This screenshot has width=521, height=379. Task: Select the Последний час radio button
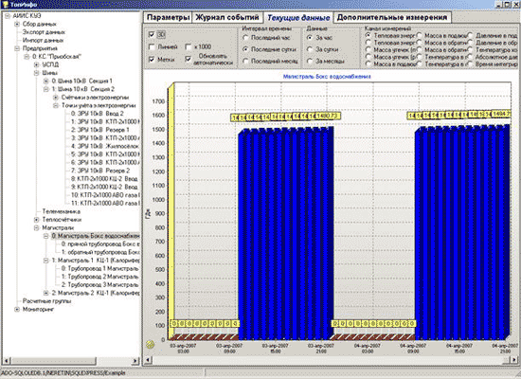tap(245, 38)
